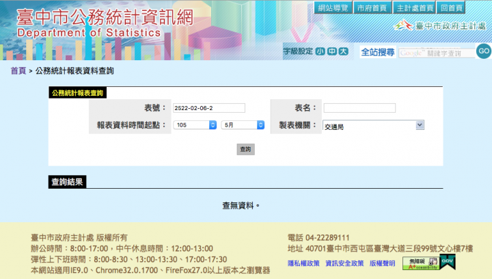Go to 主計處首頁 tab

[x=414, y=8]
